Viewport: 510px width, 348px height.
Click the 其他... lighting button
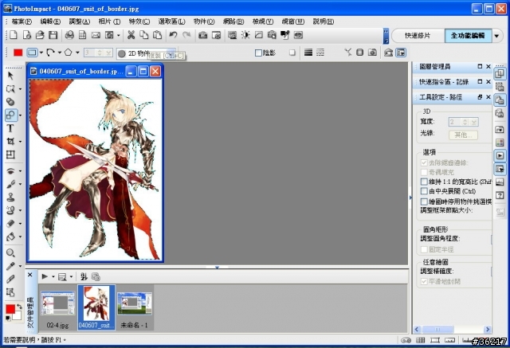tap(463, 135)
